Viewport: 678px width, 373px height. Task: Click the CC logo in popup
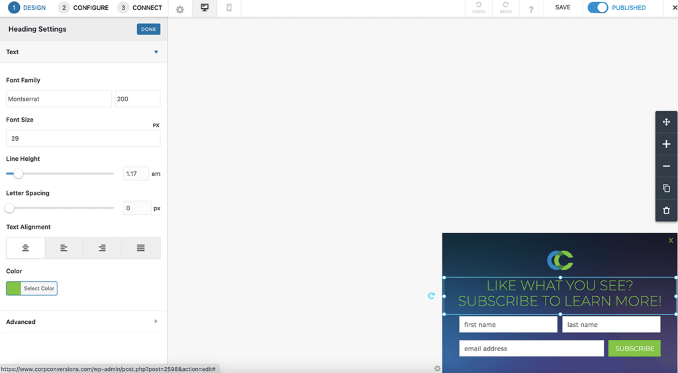click(560, 261)
